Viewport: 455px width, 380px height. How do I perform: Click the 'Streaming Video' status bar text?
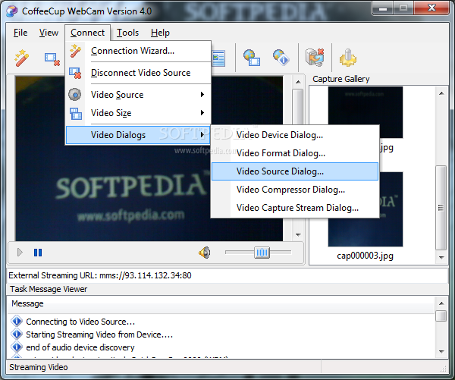click(39, 367)
